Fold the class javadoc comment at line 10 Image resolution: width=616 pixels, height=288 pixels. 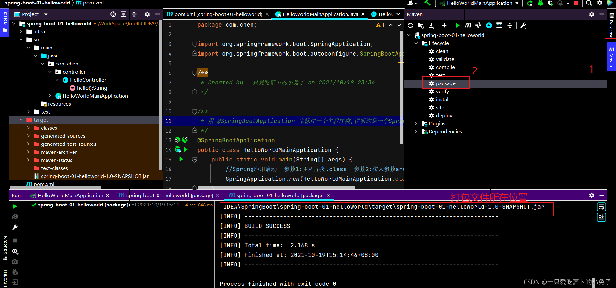195,111
